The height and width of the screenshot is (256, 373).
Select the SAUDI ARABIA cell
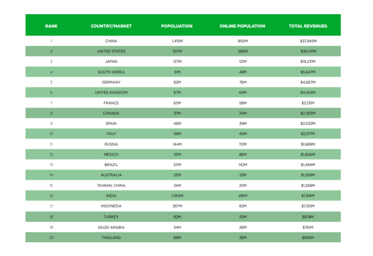tap(111, 228)
